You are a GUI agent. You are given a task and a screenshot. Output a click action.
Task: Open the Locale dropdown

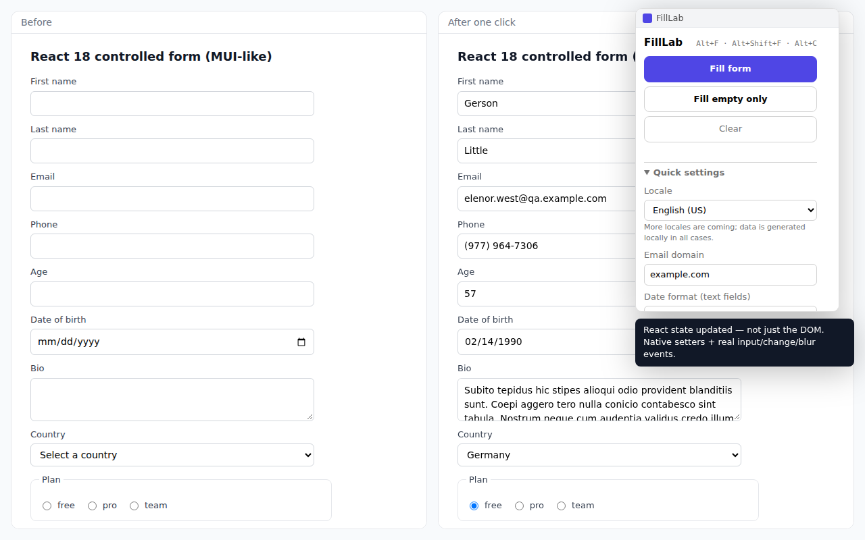tap(731, 211)
